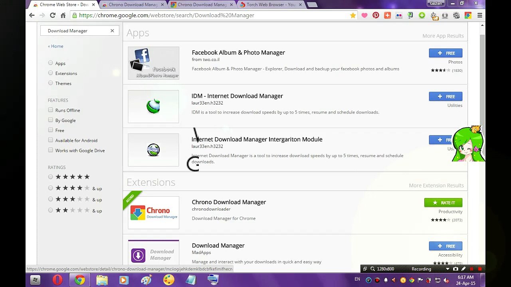Open More App Results link
Image resolution: width=511 pixels, height=287 pixels.
tap(443, 36)
